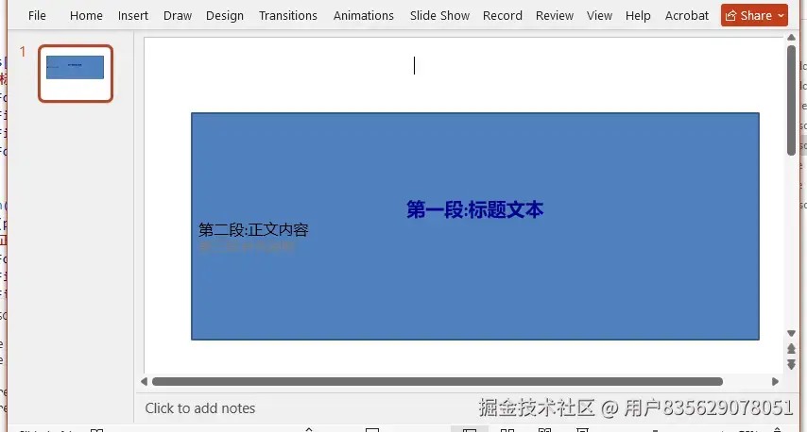Open the Transitions ribbon tab
Viewport: 807px width, 432px height.
[x=288, y=15]
